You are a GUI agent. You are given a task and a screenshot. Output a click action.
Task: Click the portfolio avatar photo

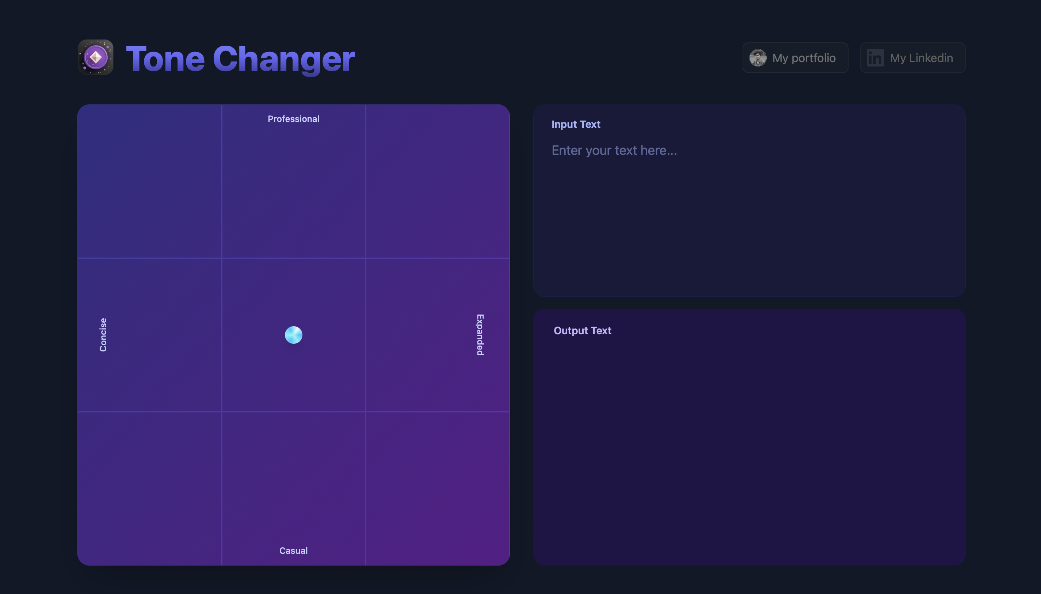tap(758, 57)
